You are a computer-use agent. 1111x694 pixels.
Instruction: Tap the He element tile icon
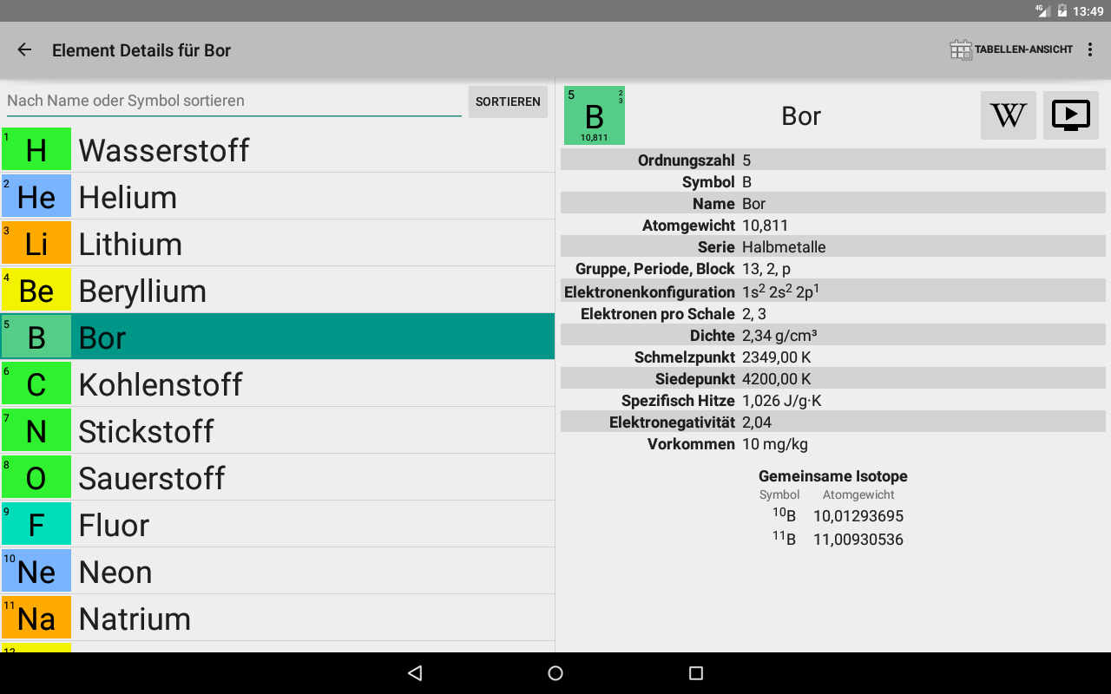tap(36, 197)
